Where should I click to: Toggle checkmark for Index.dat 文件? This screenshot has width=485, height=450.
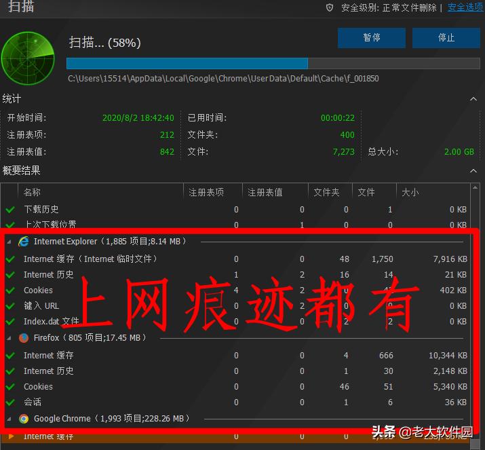[x=10, y=321]
